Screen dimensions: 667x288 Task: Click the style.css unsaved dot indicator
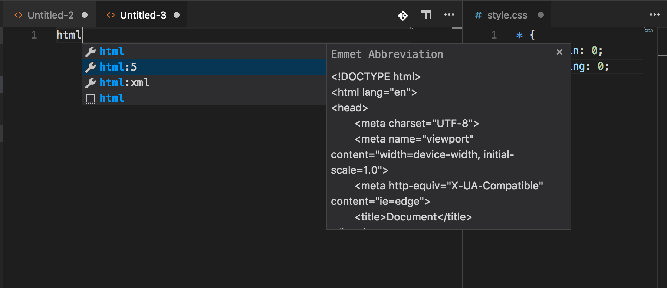(541, 15)
